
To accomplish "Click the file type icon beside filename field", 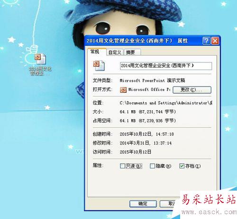I will point(99,65).
